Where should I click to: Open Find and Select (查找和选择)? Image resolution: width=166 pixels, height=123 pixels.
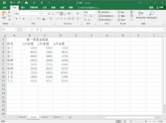[151, 16]
